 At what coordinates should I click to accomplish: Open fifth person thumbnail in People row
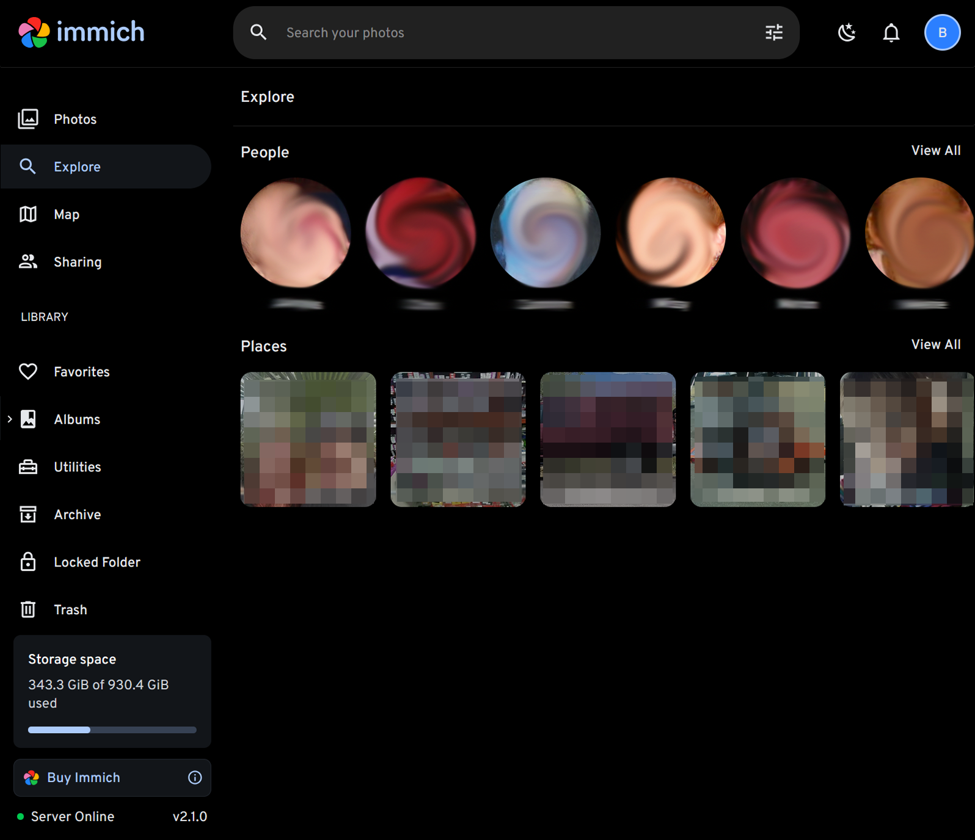(795, 233)
